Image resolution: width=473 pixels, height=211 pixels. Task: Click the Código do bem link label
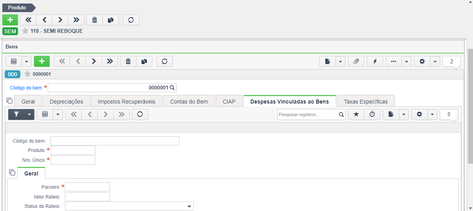tap(26, 88)
